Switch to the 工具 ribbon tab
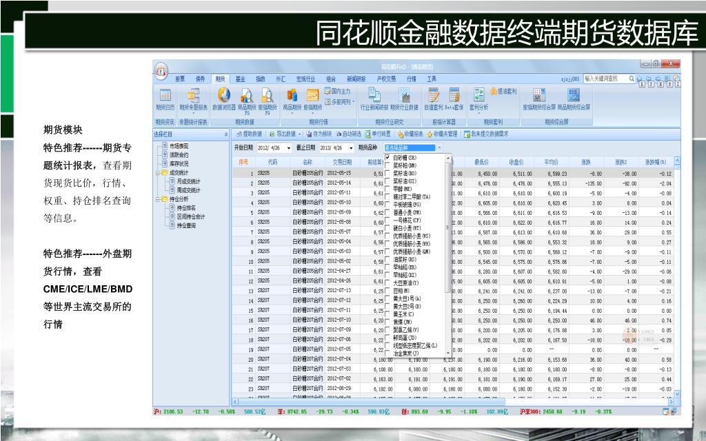Viewport: 706px width, 441px height. pyautogui.click(x=432, y=79)
